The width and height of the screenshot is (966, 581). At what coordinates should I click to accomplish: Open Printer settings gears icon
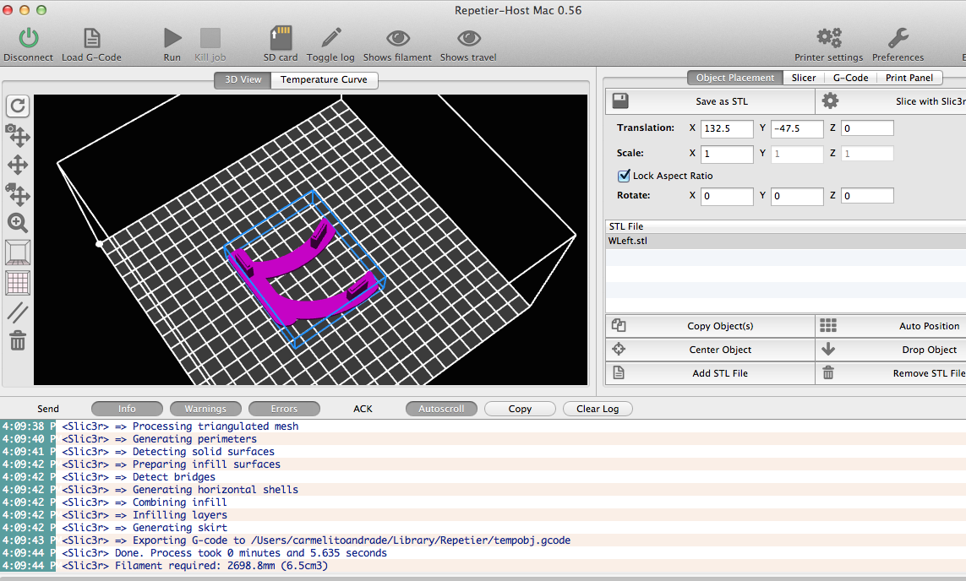(x=829, y=38)
